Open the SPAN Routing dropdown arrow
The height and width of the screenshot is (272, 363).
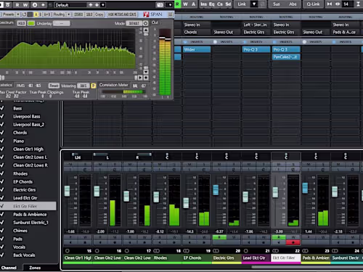tap(69, 15)
